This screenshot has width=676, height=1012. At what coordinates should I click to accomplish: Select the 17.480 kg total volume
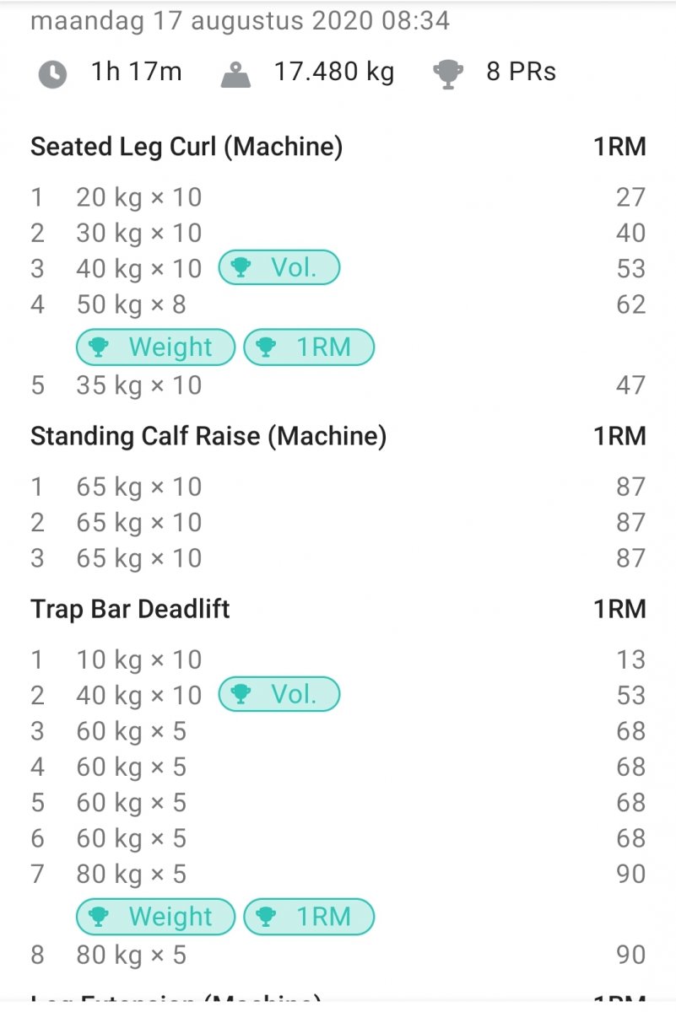333,73
